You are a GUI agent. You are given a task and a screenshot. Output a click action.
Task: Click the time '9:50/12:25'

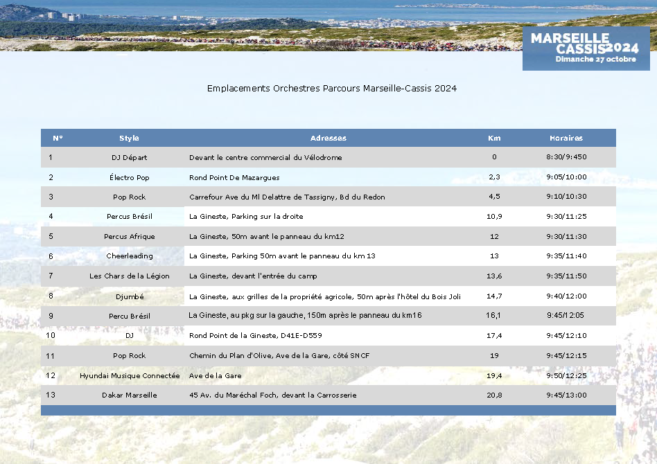[x=566, y=375]
